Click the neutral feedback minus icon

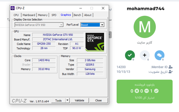(147, 91)
